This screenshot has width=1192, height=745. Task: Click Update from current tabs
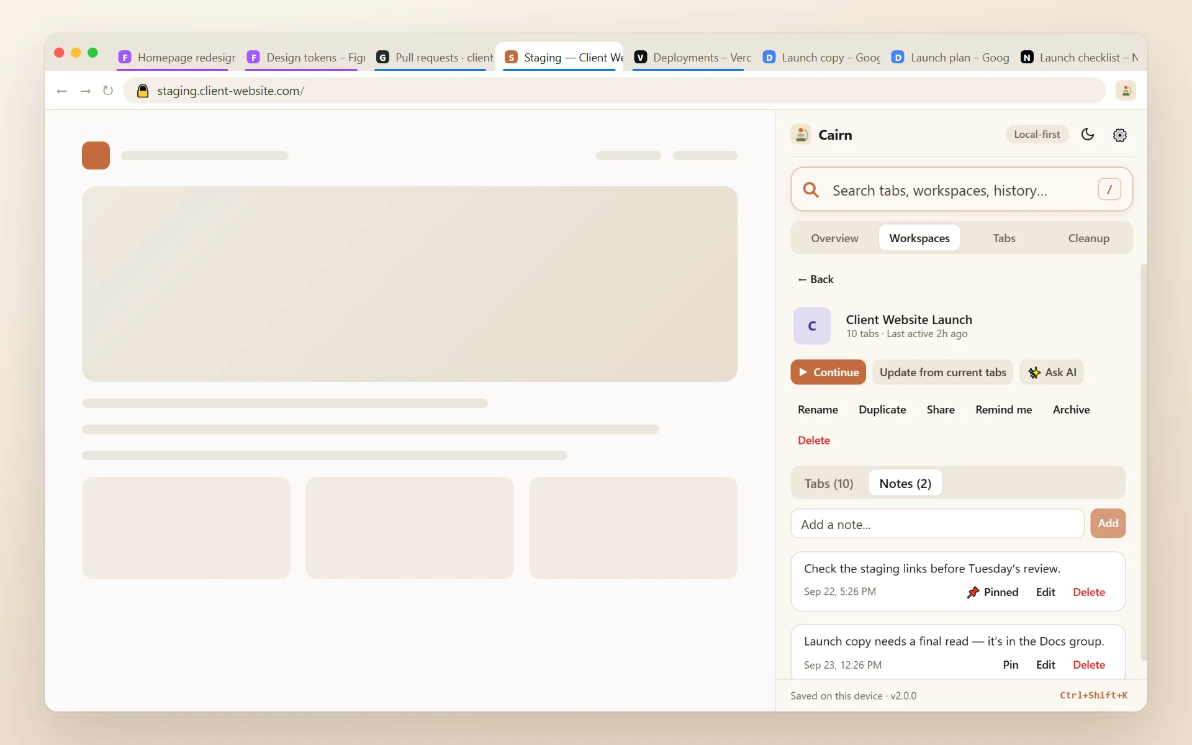click(942, 372)
